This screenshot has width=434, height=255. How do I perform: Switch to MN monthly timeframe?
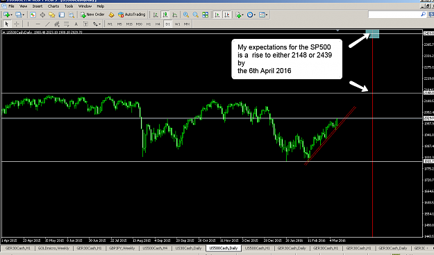(x=187, y=24)
